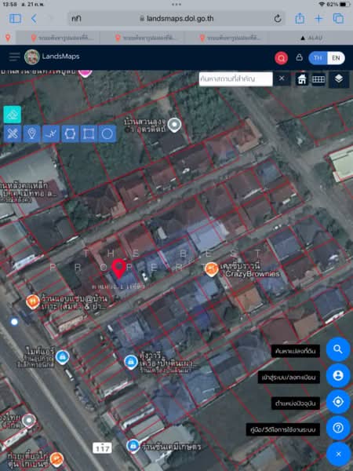The width and height of the screenshot is (353, 471).
Task: Clear the place search with X
Action: click(x=282, y=78)
